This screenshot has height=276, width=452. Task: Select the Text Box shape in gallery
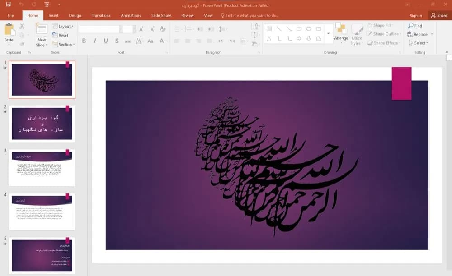pyautogui.click(x=269, y=29)
